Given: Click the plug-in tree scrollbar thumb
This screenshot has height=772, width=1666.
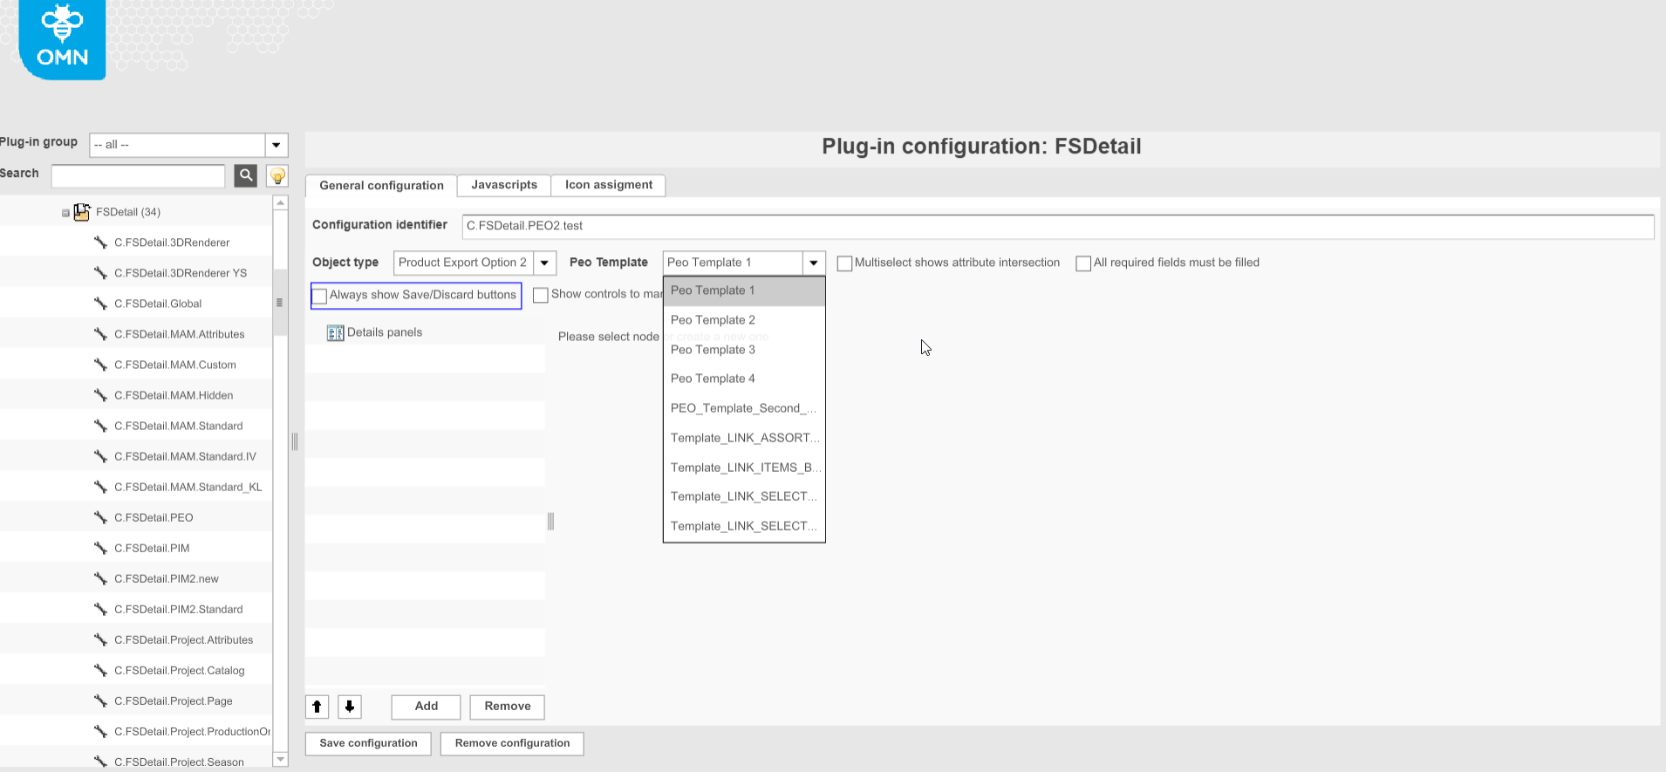Looking at the screenshot, I should point(280,303).
